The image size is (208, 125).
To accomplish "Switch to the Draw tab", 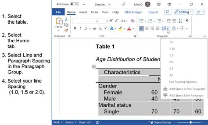I will 94,12.
